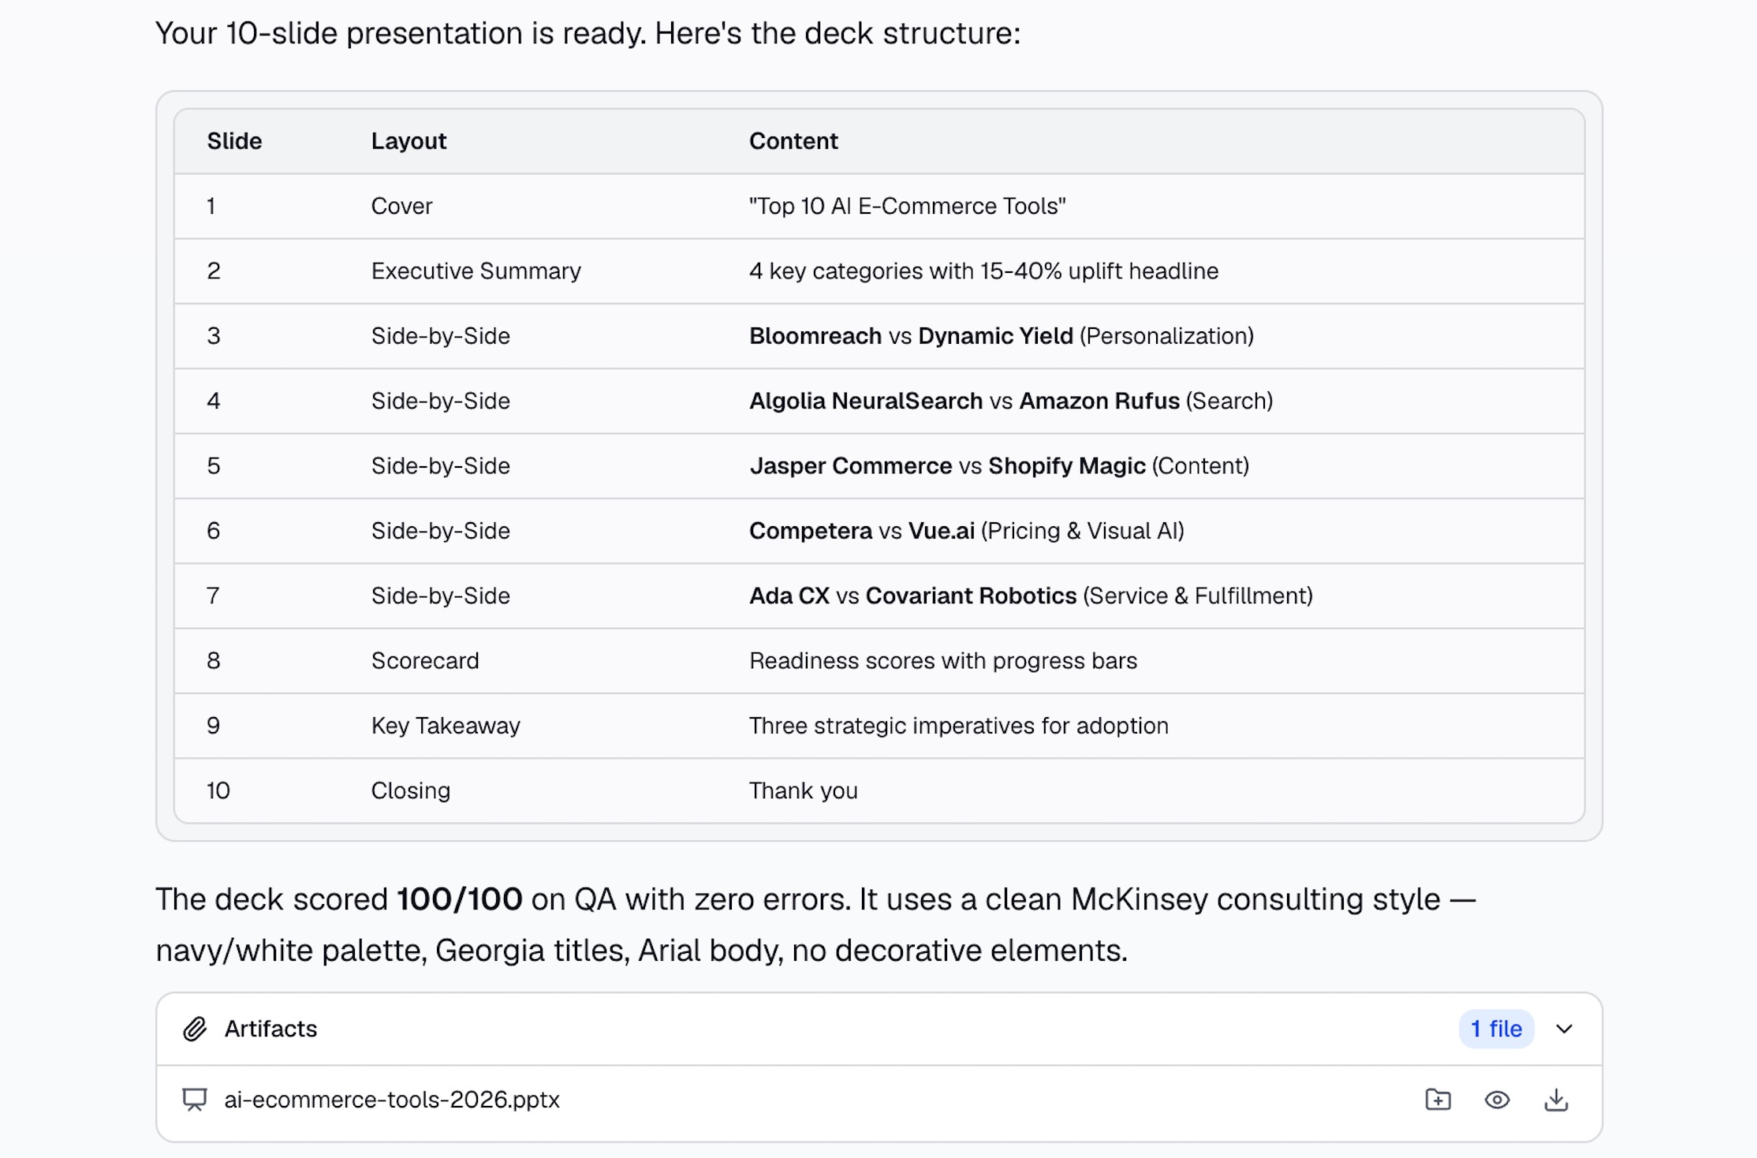The image size is (1757, 1158).
Task: Download ai-ecommerce-tools-2026.pptx file
Action: click(x=1555, y=1100)
